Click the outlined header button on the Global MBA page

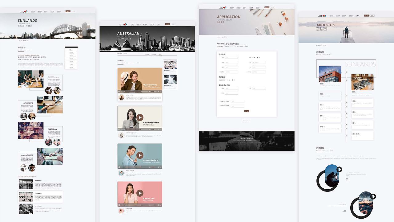point(73,11)
